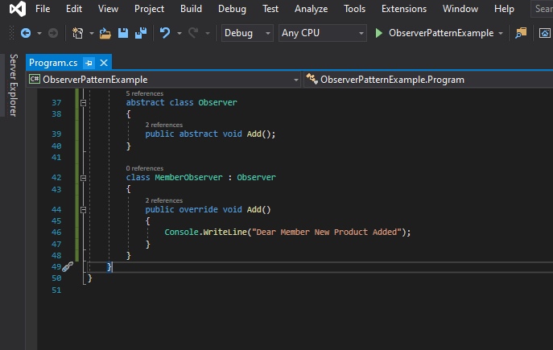The width and height of the screenshot is (553, 350).
Task: Open the Debug configuration dropdown
Action: click(x=247, y=33)
